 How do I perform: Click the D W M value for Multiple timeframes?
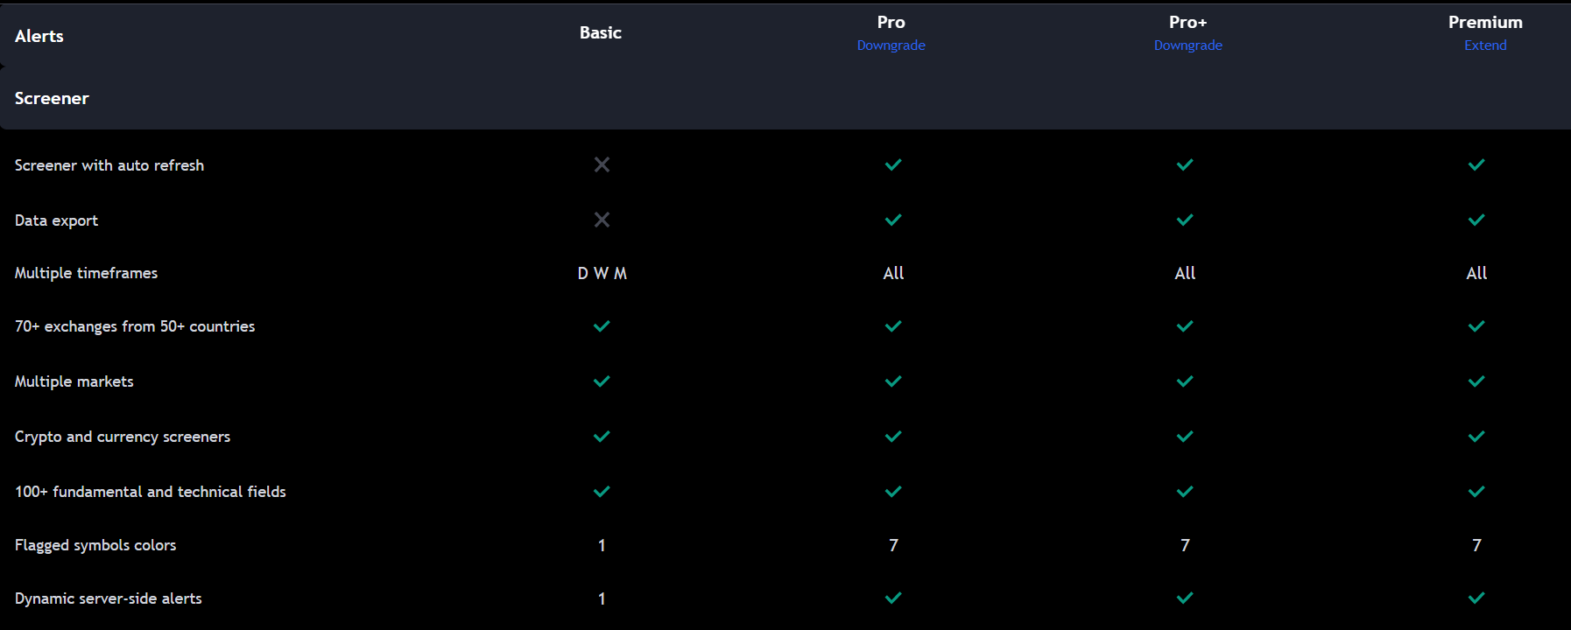(x=602, y=273)
